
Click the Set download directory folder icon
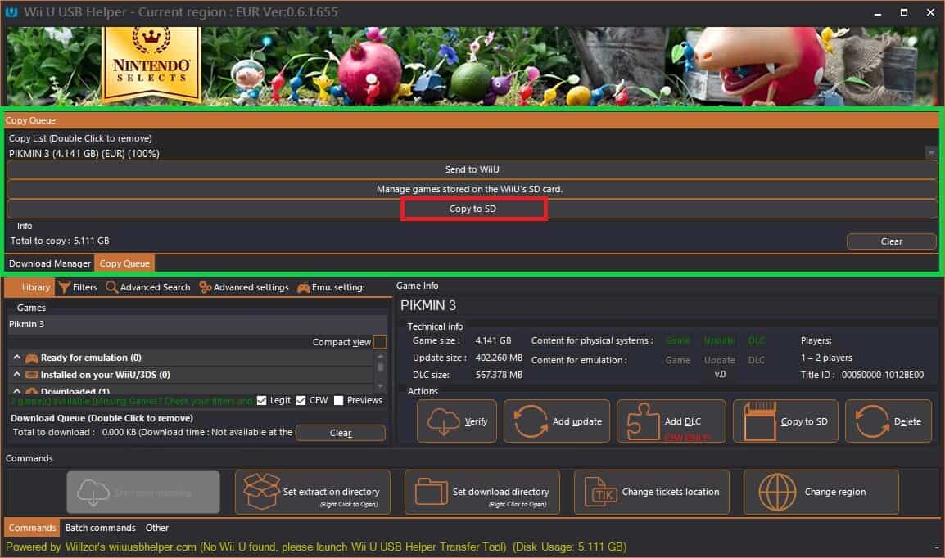(431, 492)
